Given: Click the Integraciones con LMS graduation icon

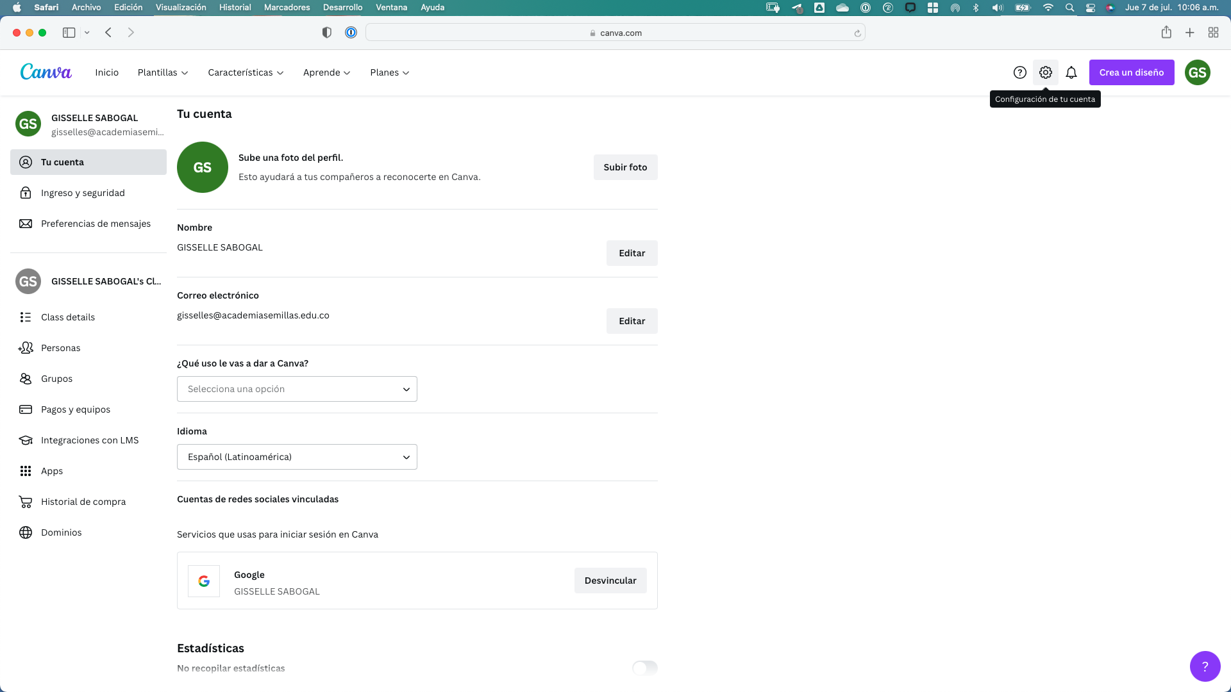Looking at the screenshot, I should (x=26, y=440).
